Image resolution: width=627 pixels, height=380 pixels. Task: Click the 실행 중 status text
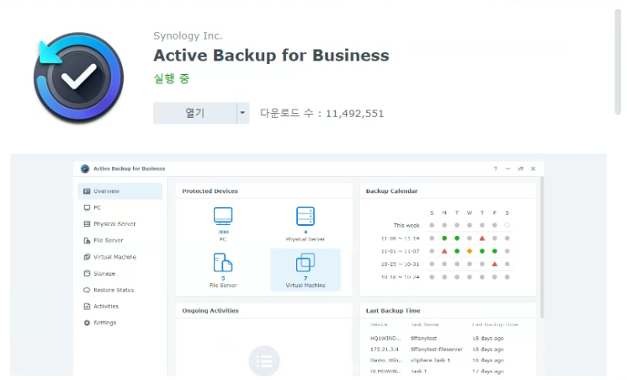[x=172, y=78]
